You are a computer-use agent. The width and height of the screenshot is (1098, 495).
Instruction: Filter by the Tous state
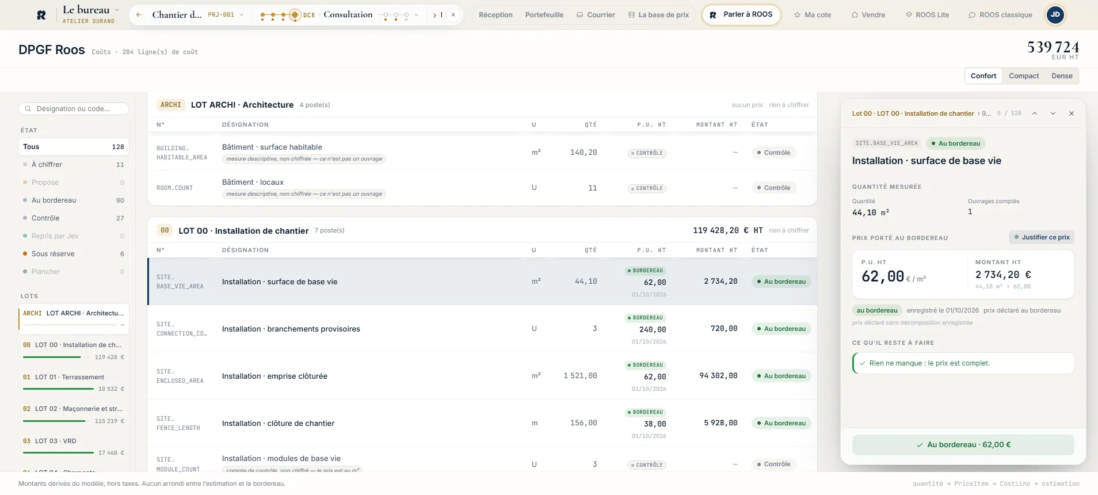pyautogui.click(x=74, y=147)
